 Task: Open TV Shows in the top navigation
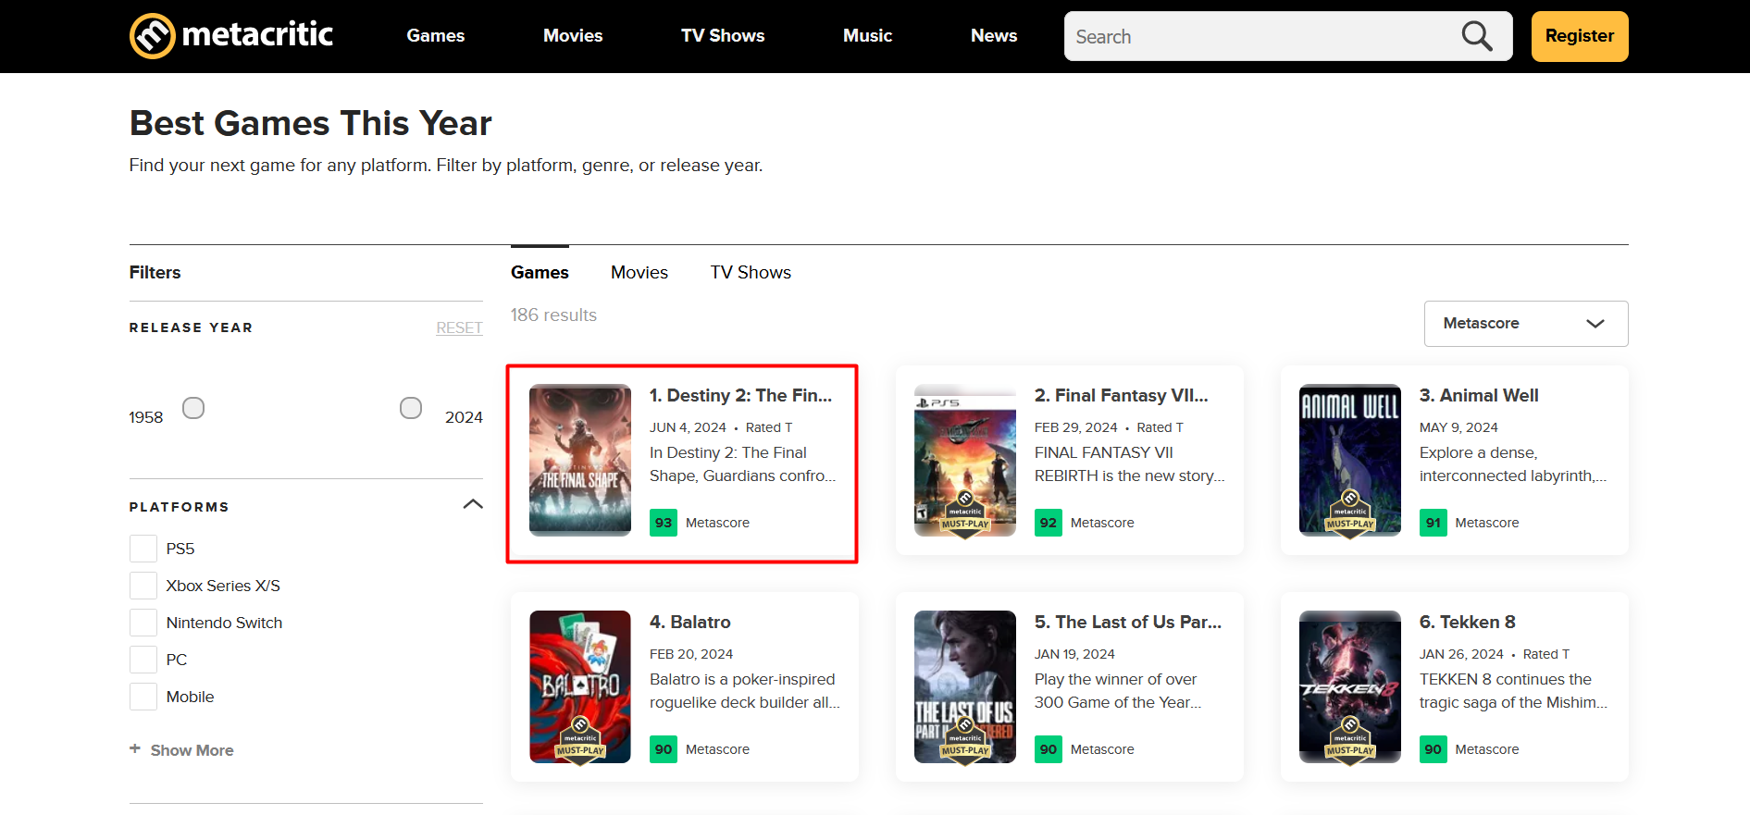click(x=723, y=36)
